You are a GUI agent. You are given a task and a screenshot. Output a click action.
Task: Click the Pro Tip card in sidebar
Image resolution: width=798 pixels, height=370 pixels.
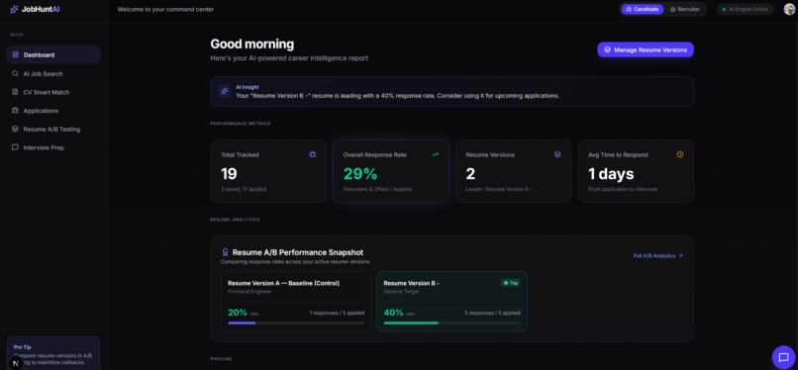click(x=53, y=353)
